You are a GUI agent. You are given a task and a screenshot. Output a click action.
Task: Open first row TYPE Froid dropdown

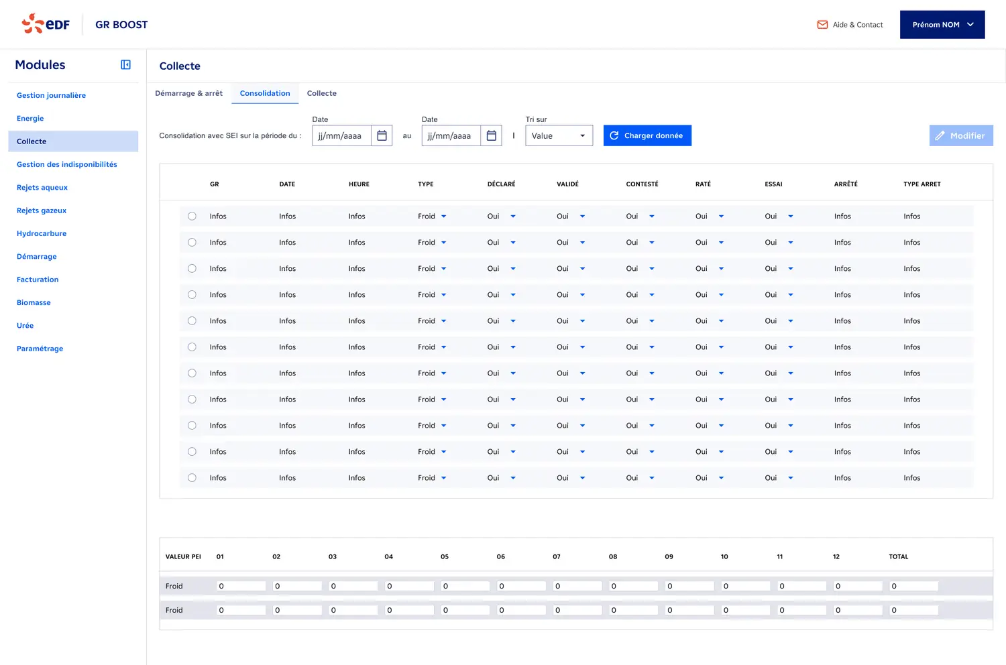coord(432,216)
